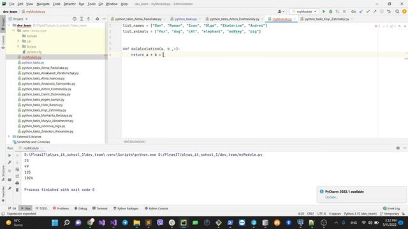Screen dimensions: 408x229
Task: Expand the Lib folder
Action: pyautogui.click(x=18, y=41)
